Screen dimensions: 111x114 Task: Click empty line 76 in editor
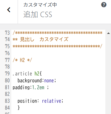coord(58,53)
